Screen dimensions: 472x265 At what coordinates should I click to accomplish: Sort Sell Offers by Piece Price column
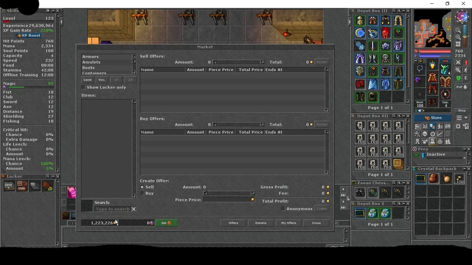221,70
